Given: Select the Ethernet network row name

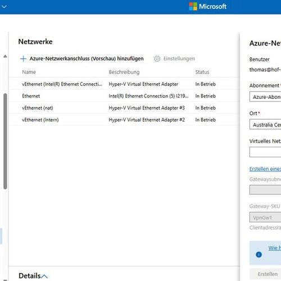Looking at the screenshot, I should 31,96.
